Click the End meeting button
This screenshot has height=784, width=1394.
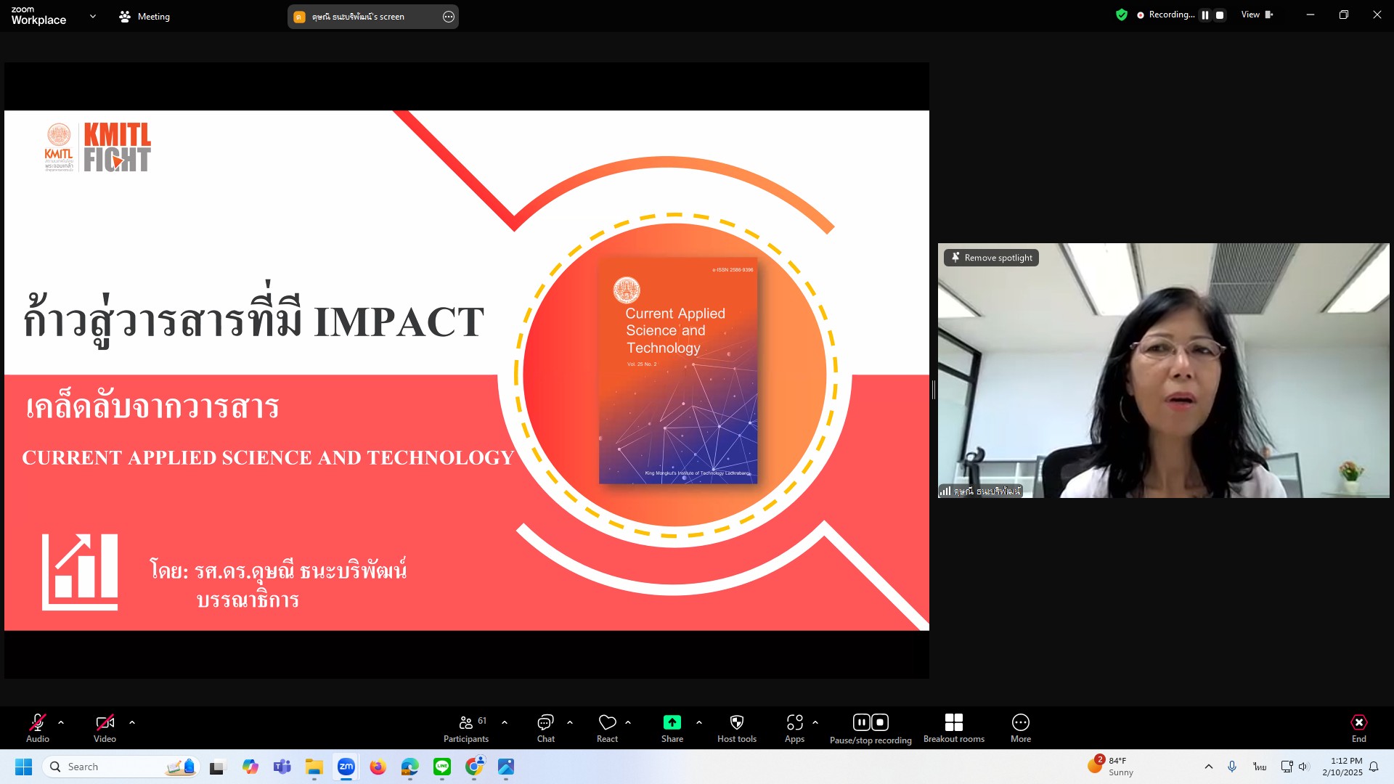[x=1359, y=728]
